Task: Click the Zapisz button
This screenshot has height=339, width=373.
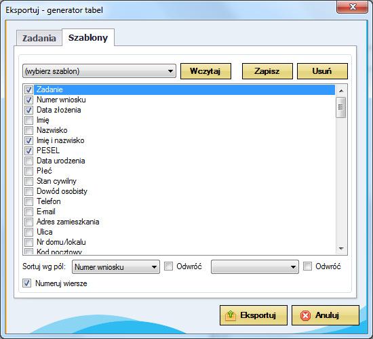Action: 267,71
